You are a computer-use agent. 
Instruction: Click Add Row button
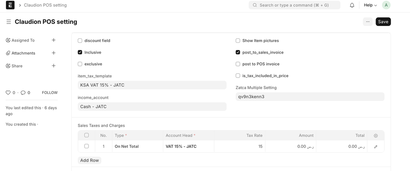click(x=89, y=160)
